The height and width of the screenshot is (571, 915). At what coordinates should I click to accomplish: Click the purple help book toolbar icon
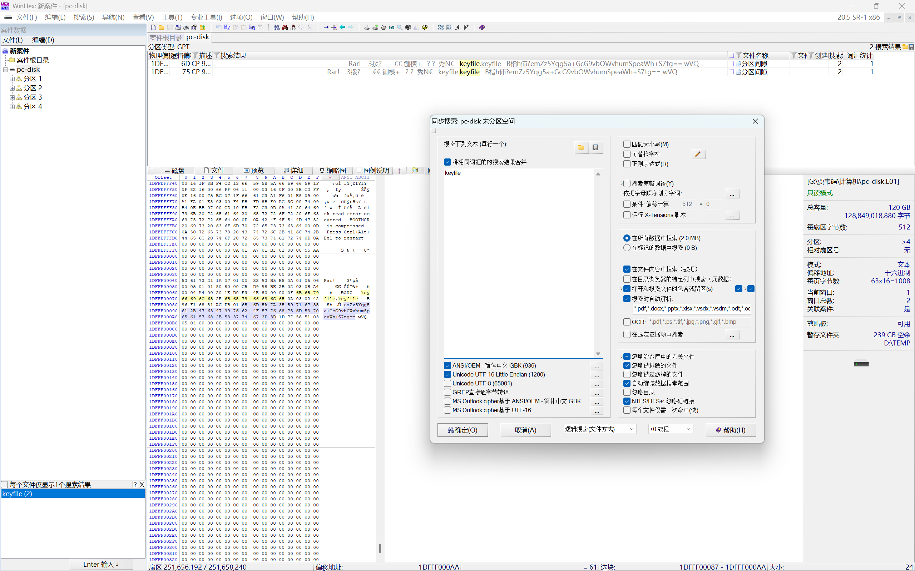pyautogui.click(x=482, y=27)
